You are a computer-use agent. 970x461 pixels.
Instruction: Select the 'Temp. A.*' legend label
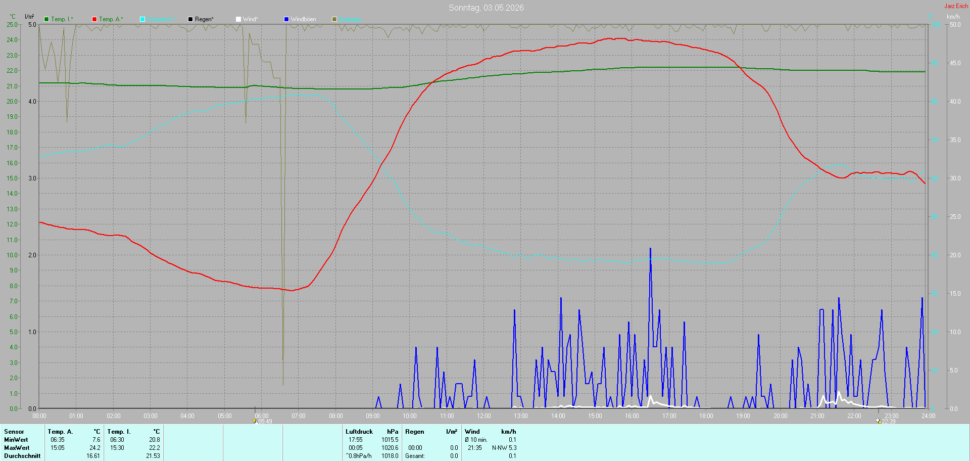(111, 19)
